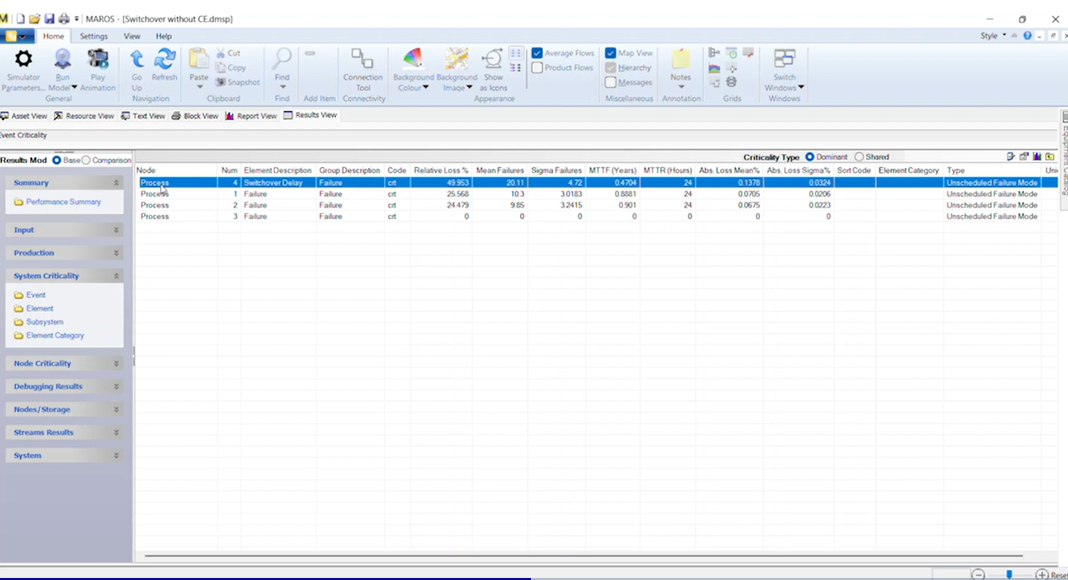Open the Settings ribbon tab

(93, 36)
